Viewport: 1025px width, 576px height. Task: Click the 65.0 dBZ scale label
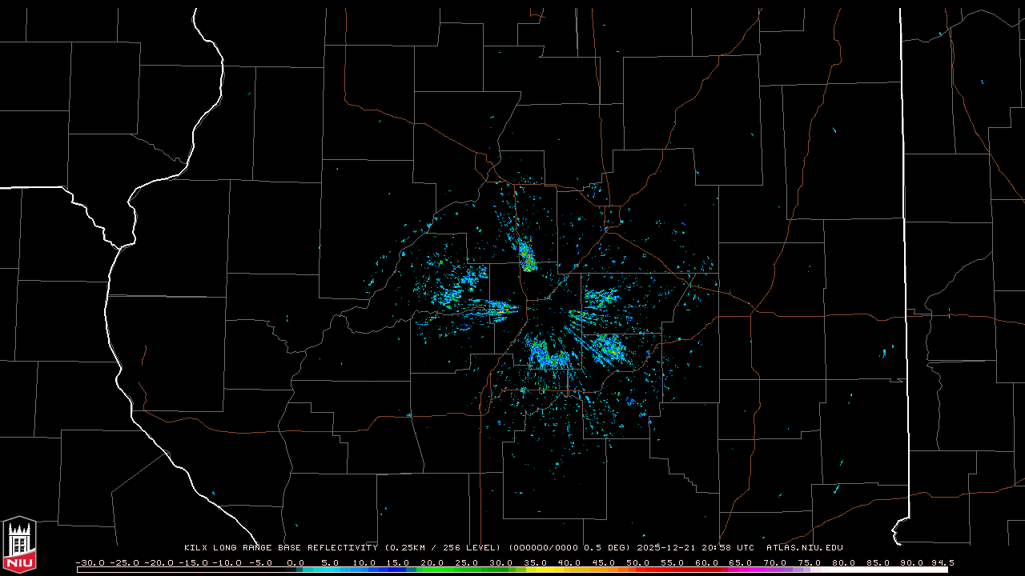click(x=741, y=562)
